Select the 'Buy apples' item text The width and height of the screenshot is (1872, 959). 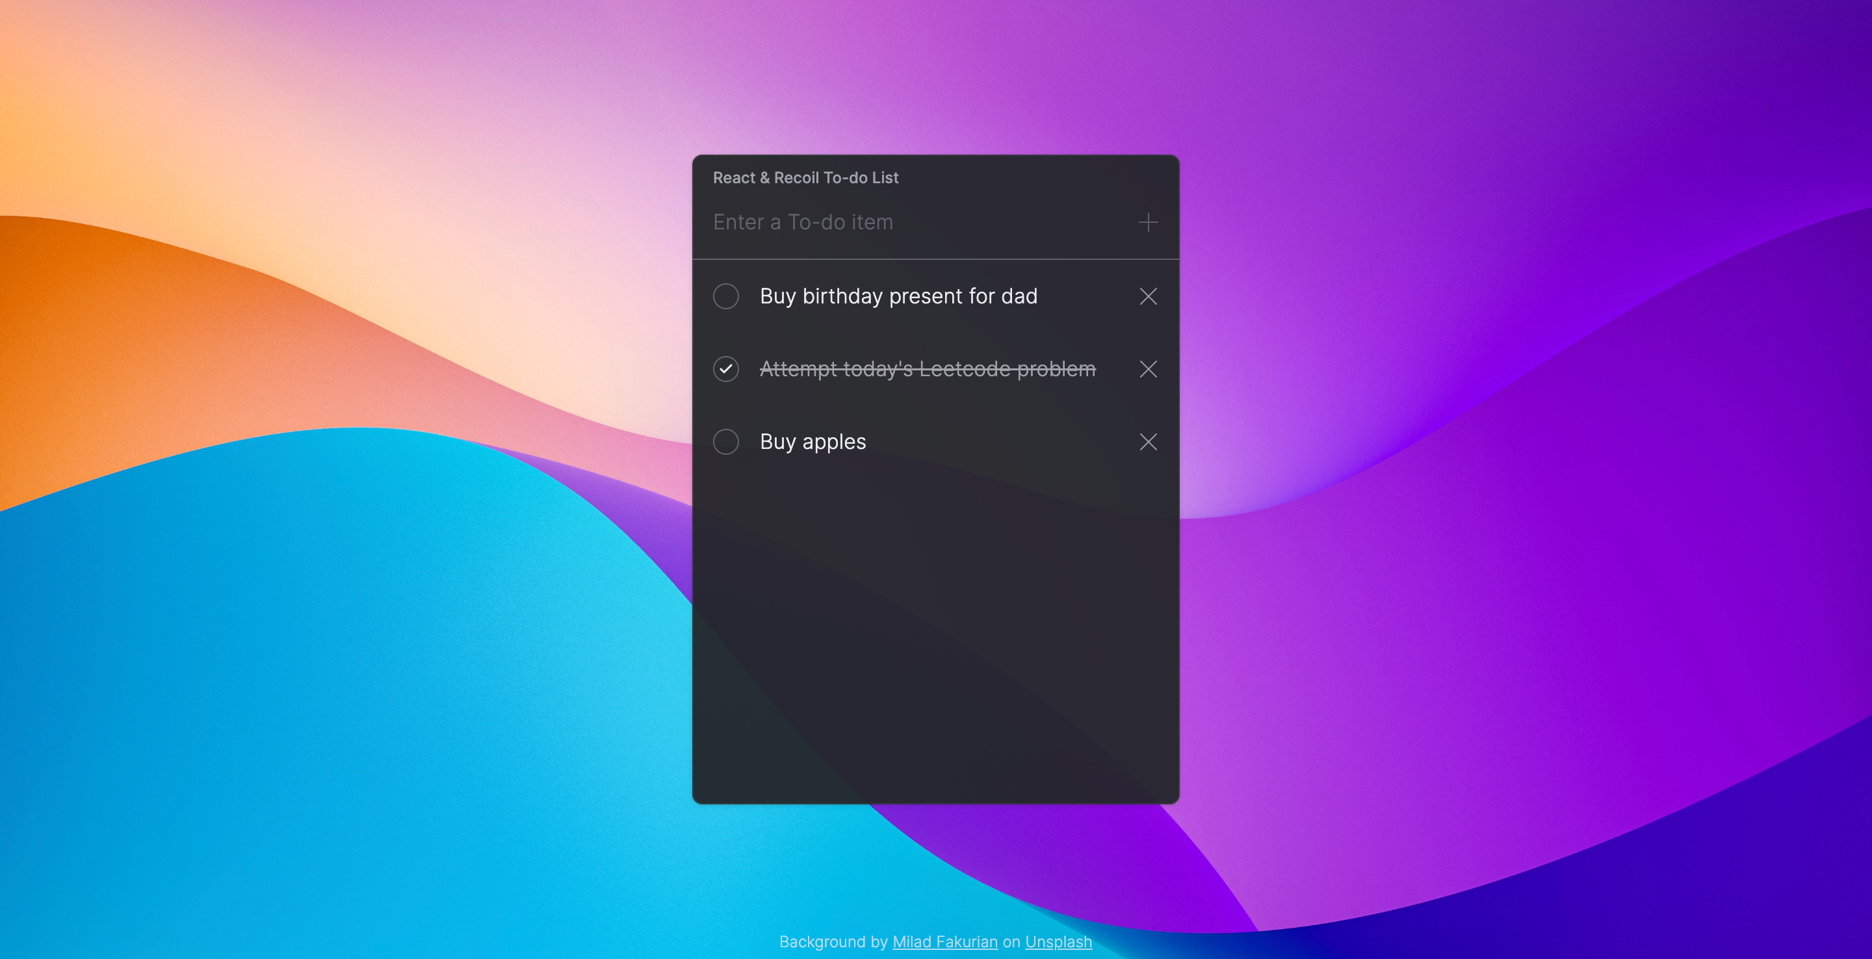tap(812, 442)
